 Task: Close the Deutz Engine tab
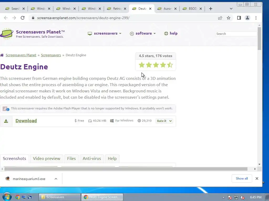click(x=150, y=9)
